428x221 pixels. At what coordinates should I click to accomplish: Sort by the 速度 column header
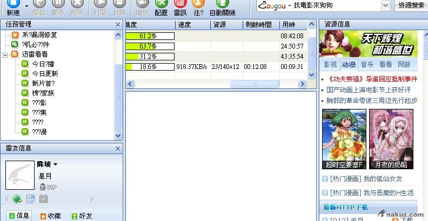click(193, 25)
